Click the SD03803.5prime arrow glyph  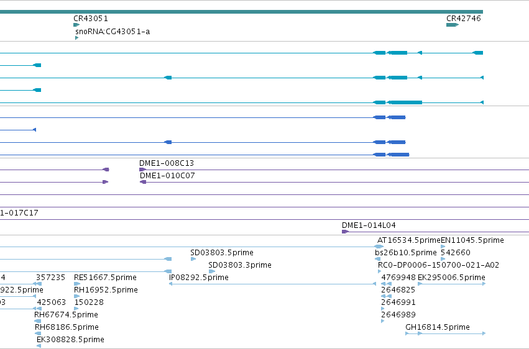(193, 259)
